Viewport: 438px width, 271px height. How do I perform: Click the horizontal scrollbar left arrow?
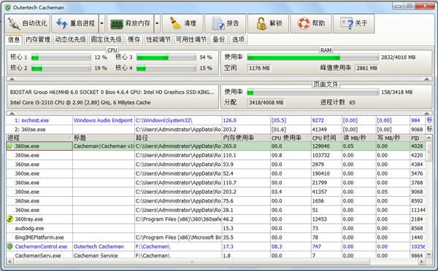coord(10,262)
